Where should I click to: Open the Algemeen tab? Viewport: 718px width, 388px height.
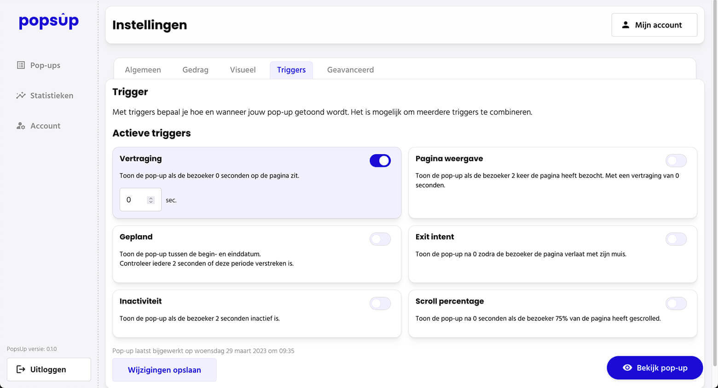click(143, 70)
